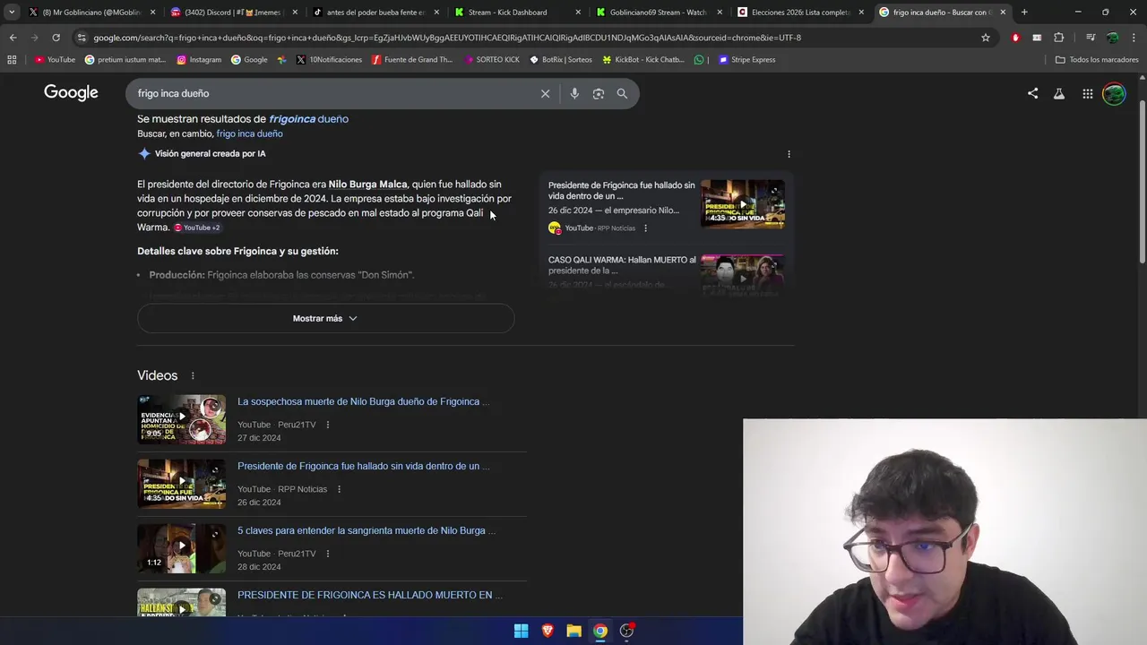Screen dimensions: 1147x645
Task: Open Google Lens image search
Action: coord(599,93)
